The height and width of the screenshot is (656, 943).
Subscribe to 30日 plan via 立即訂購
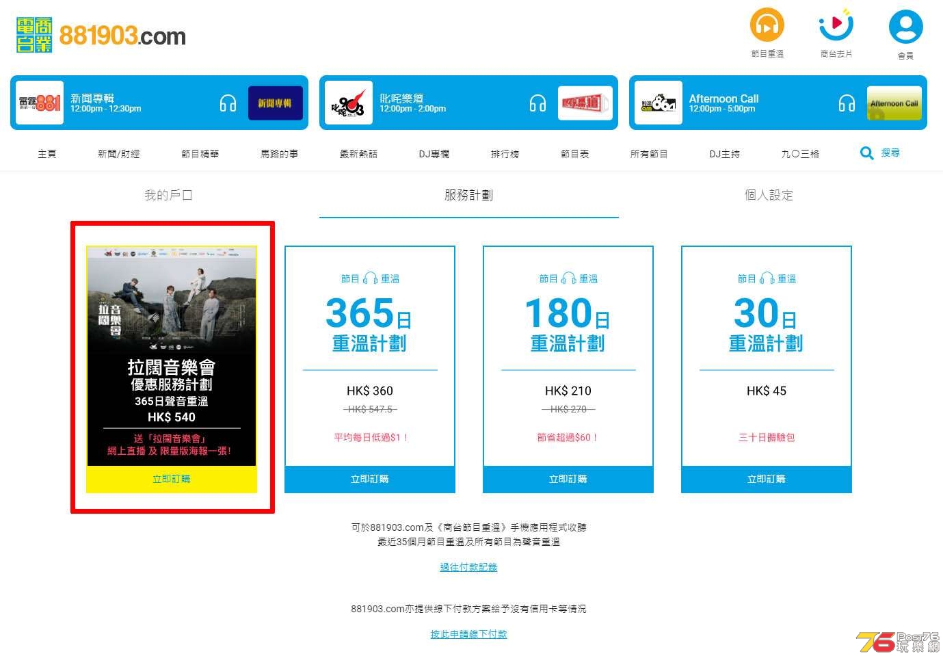point(767,479)
